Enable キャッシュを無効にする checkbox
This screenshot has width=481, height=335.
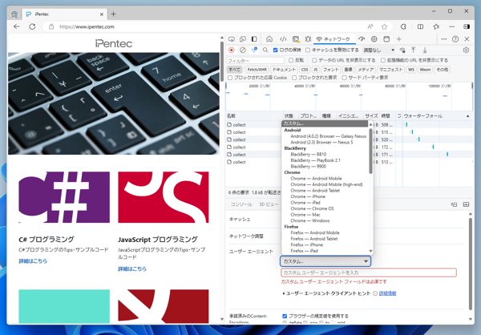[309, 50]
